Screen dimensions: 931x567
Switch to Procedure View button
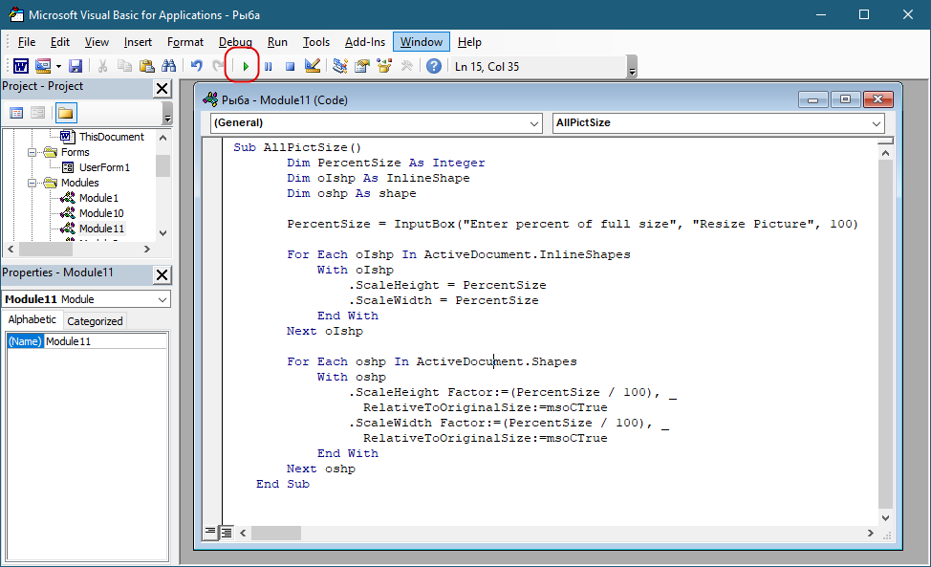pos(210,532)
